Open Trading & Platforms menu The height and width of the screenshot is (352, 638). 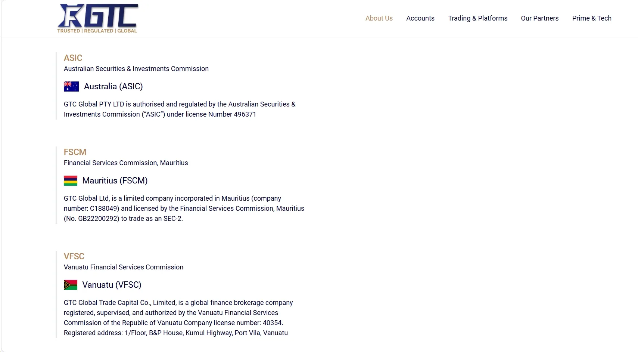pos(478,18)
